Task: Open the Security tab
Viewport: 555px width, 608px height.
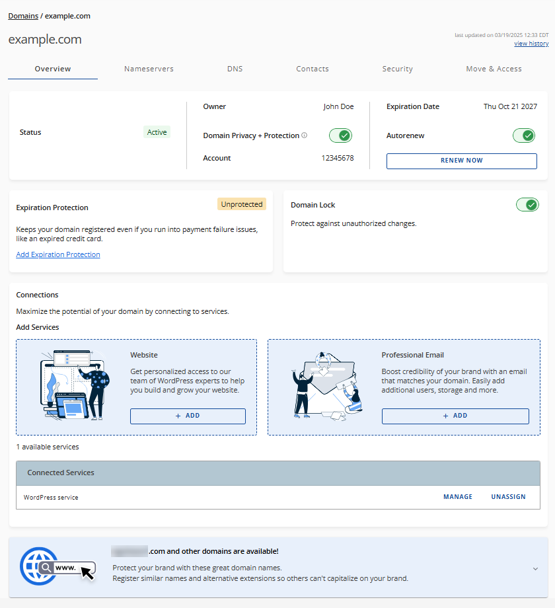Action: [397, 68]
